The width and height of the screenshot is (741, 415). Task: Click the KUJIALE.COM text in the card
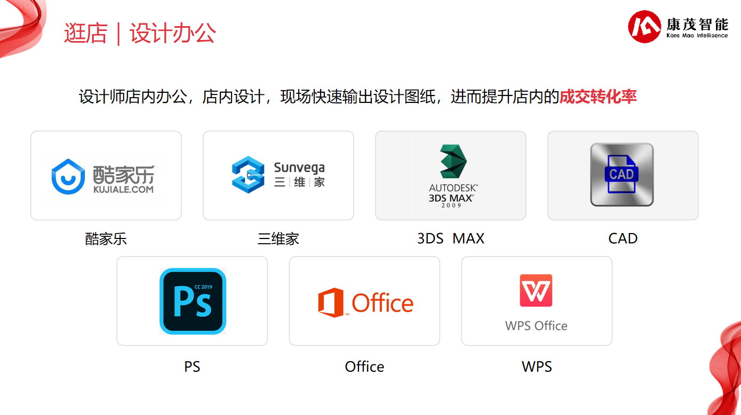point(123,189)
